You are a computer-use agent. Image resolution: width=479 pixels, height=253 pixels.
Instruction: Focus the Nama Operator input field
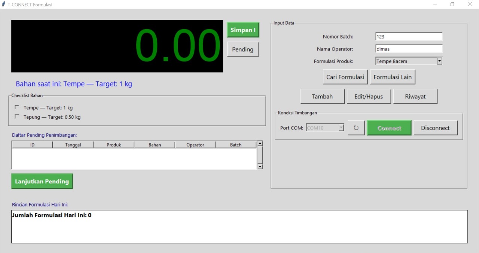(x=409, y=49)
